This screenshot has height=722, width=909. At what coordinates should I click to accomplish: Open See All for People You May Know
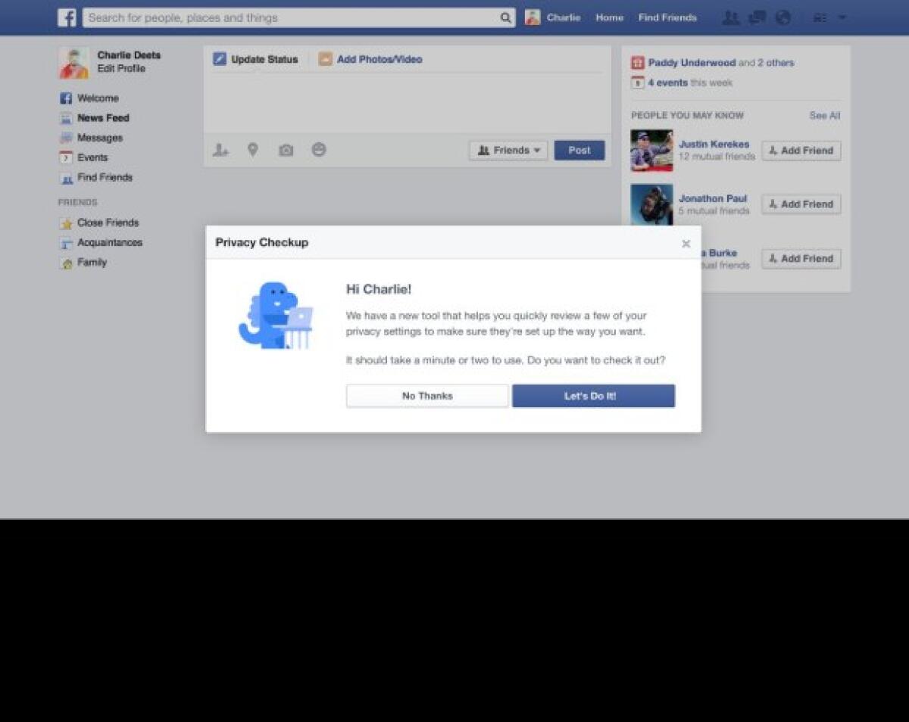tap(824, 116)
